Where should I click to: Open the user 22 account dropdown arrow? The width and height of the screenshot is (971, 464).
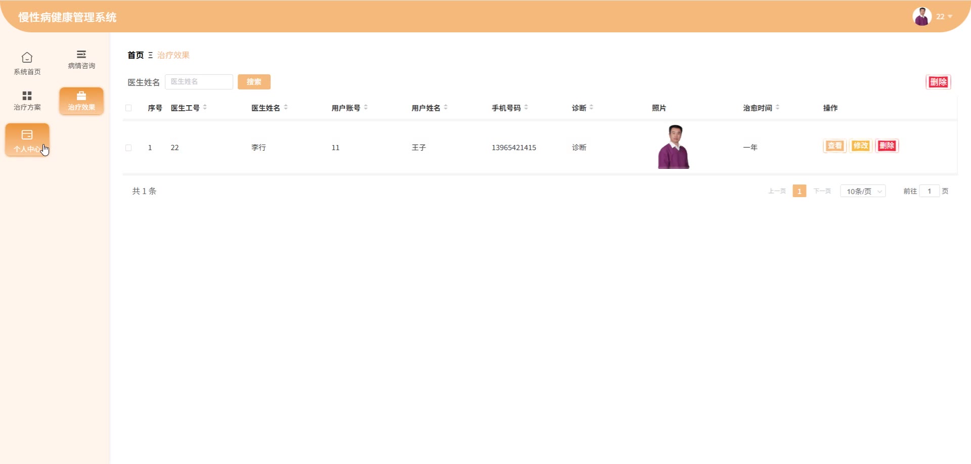950,17
